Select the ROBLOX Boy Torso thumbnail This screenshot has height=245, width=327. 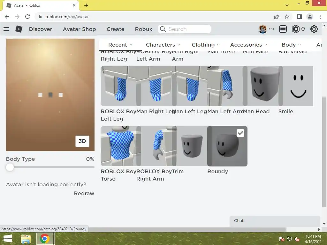coord(118,146)
